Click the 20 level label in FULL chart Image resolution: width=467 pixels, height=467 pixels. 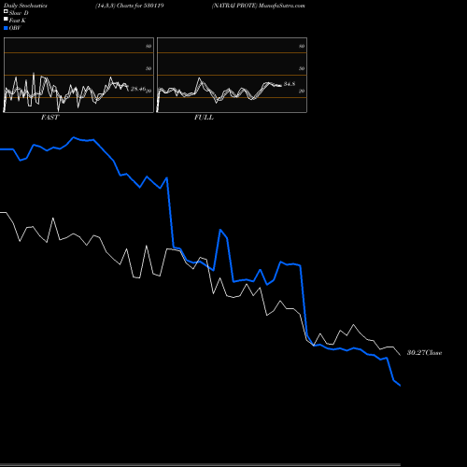[302, 92]
